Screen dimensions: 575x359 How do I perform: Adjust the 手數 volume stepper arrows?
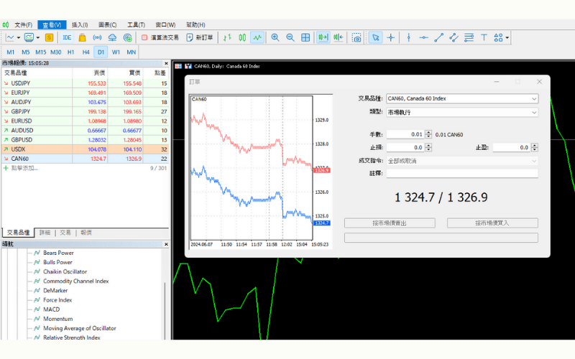click(x=428, y=134)
